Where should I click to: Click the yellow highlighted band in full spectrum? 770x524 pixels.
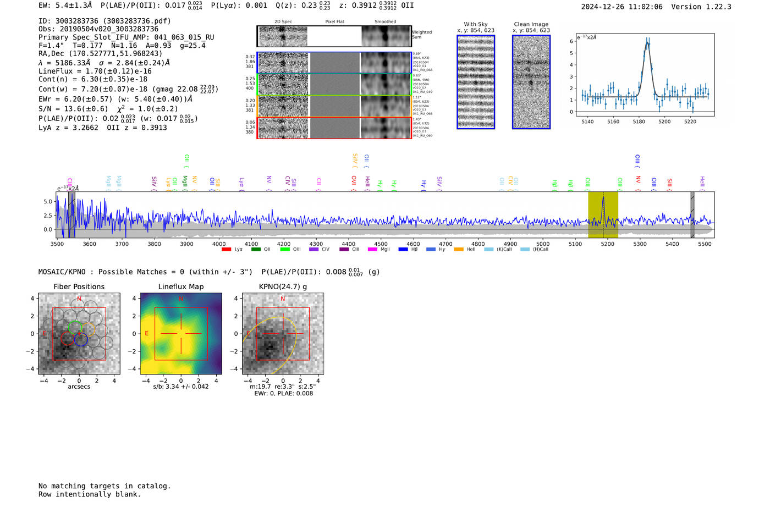pyautogui.click(x=603, y=214)
